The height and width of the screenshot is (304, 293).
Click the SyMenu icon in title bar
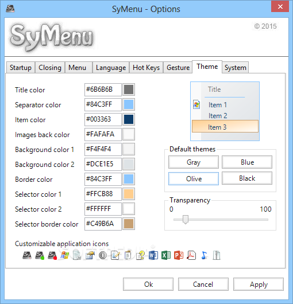click(10, 9)
